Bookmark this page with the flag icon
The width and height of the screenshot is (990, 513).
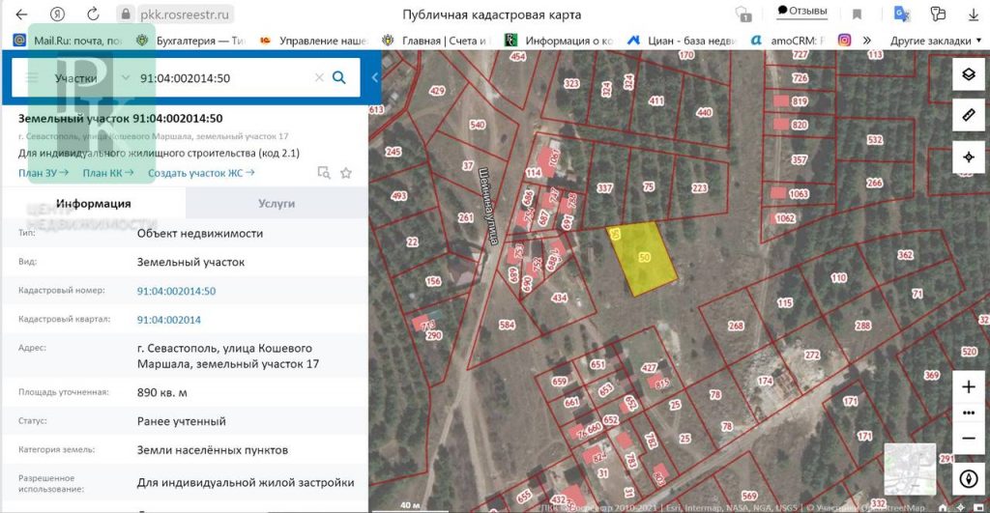coord(857,14)
